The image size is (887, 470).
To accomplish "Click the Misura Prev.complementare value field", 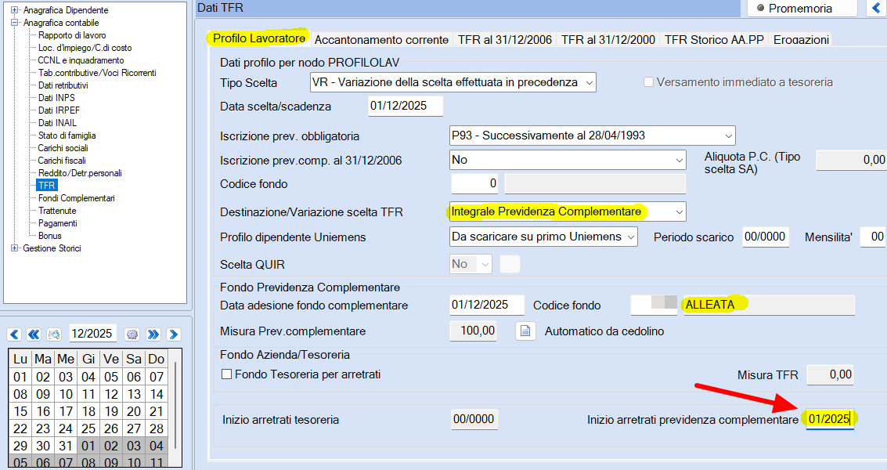I will (473, 331).
